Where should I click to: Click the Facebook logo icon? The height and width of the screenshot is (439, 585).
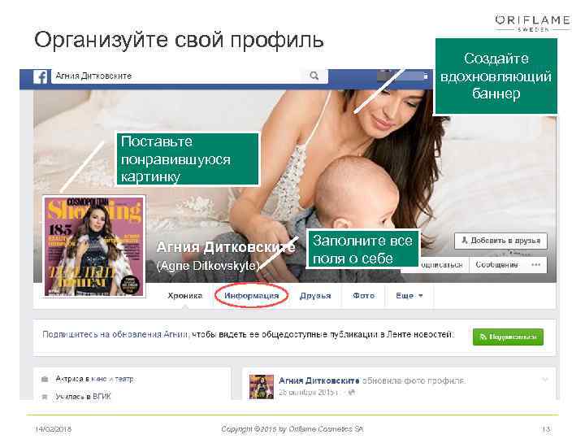tap(40, 76)
